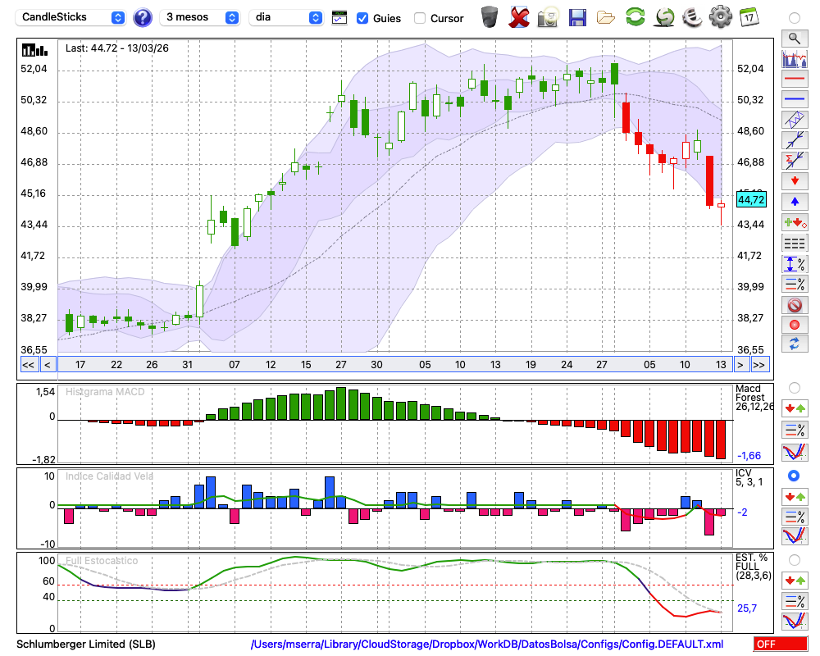
Task: Click the blue rotating arrows sidebar icon
Action: pos(795,344)
